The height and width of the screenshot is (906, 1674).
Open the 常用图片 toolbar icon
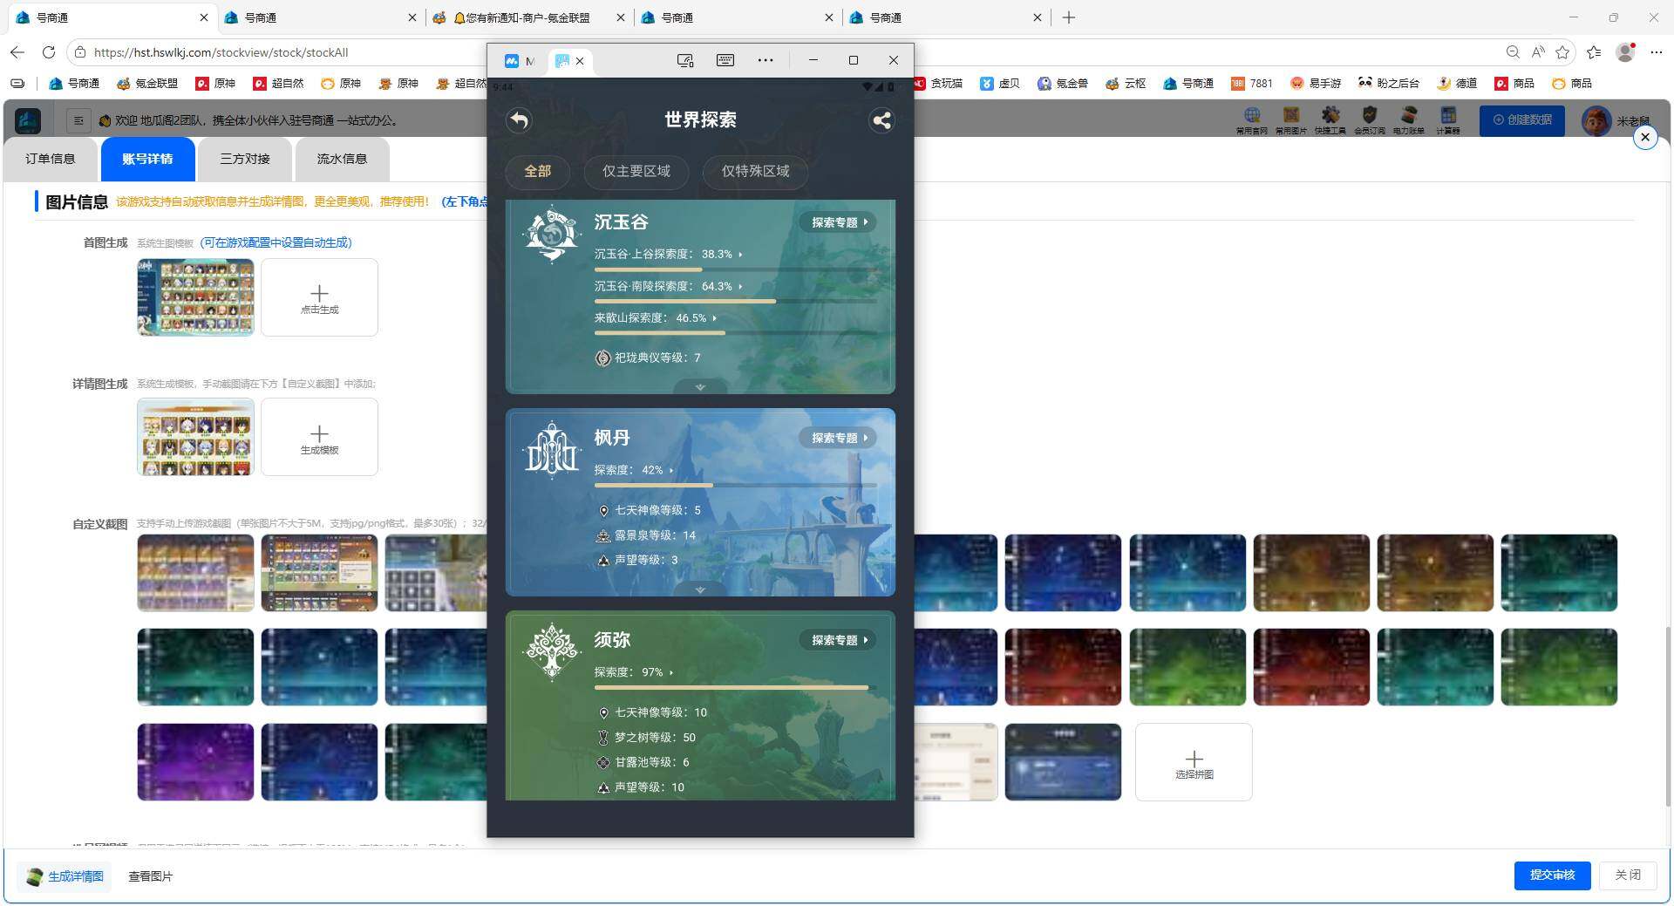pos(1291,119)
